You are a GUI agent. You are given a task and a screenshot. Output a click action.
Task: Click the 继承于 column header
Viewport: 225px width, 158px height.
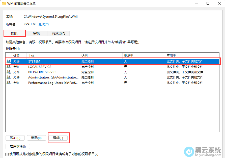pyautogui.click(x=143, y=55)
